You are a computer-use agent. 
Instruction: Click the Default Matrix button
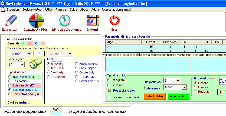click(x=154, y=96)
